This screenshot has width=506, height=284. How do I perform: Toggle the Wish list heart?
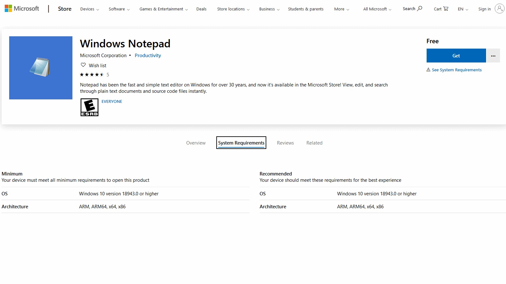tap(83, 65)
